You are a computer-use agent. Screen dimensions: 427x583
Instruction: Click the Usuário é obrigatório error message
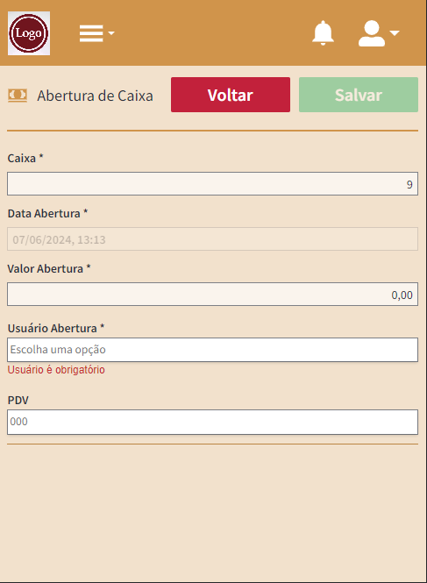coord(56,370)
